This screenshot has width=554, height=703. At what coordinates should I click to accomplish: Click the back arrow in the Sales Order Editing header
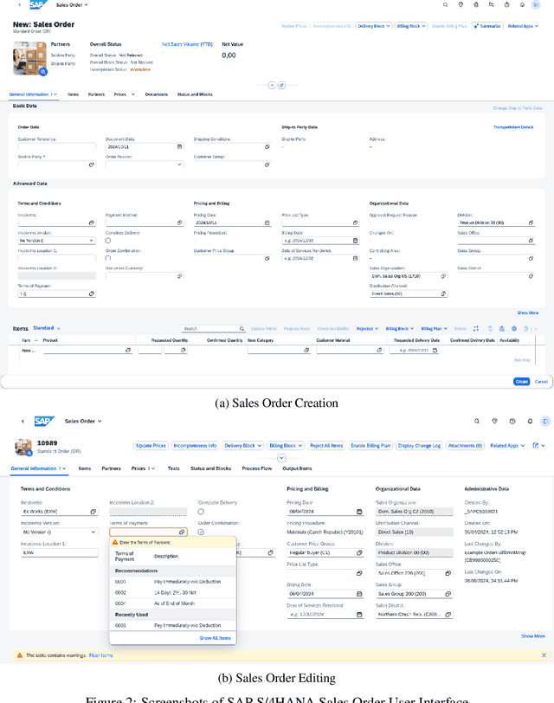23,421
